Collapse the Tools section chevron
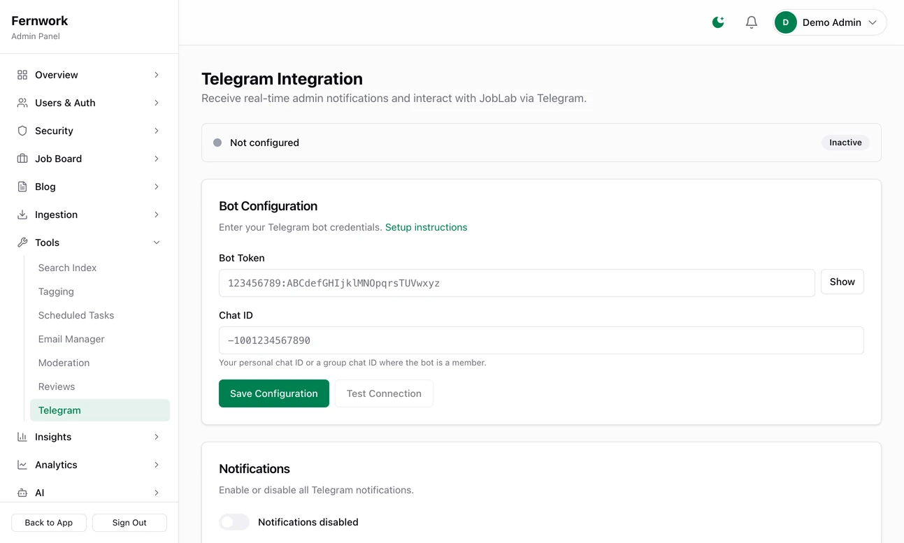 coord(157,242)
